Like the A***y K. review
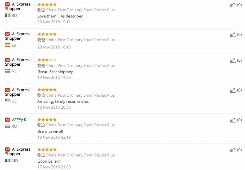 (233, 120)
